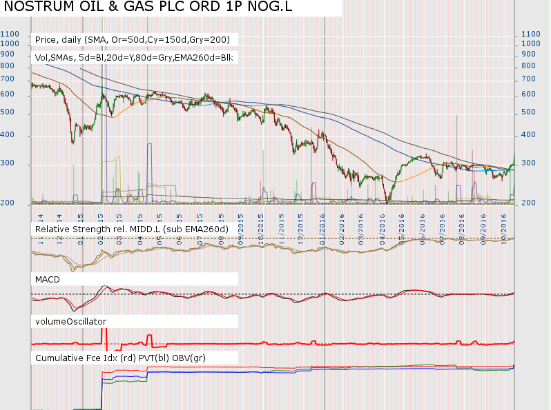
Task: Click the 03/2016 date axis label
Action: (361, 229)
